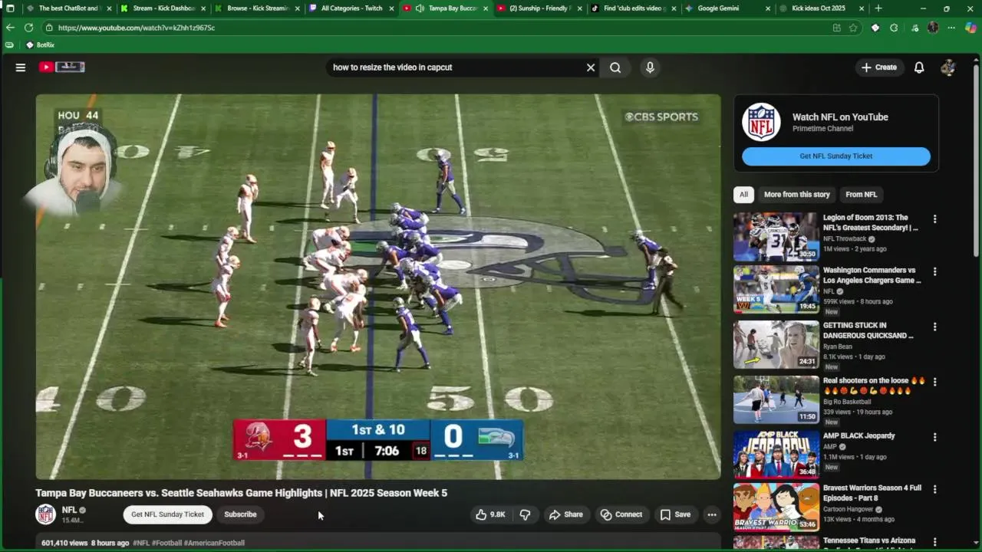
Task: Open options menu for AMP Black Jeopardy
Action: 934,437
